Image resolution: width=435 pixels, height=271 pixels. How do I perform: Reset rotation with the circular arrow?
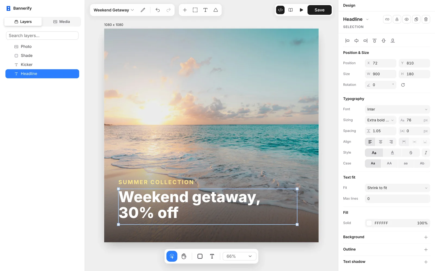pos(403,85)
